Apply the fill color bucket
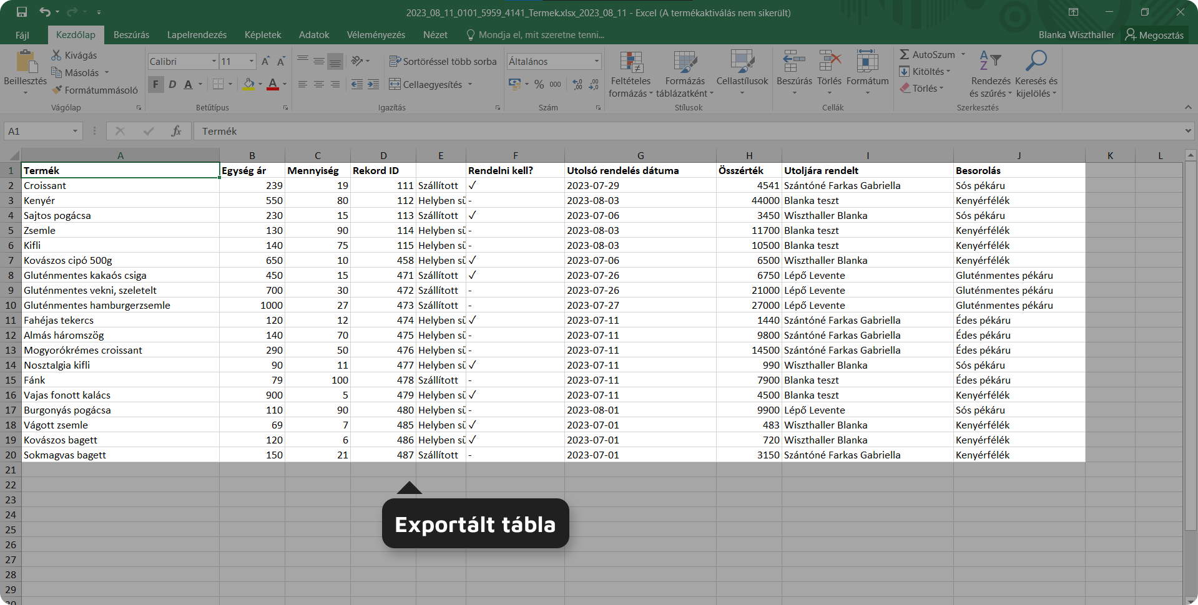1198x605 pixels. tap(248, 84)
